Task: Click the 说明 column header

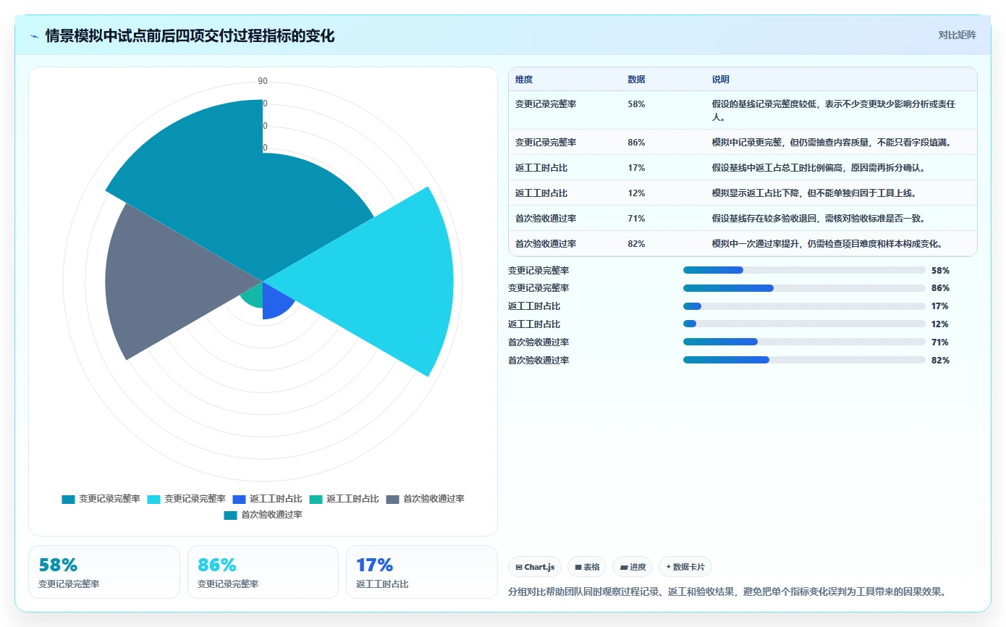Action: click(x=720, y=80)
